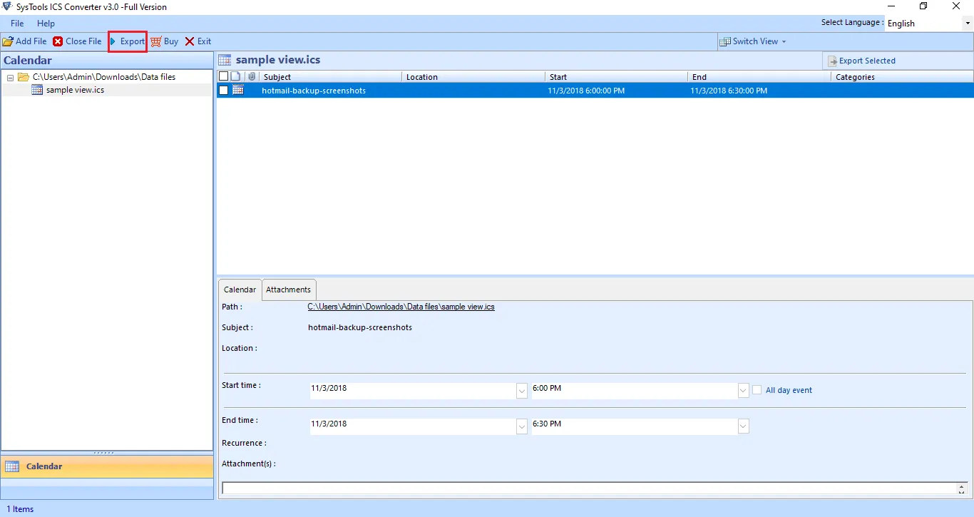This screenshot has width=974, height=517.
Task: Expand the Switch View dropdown arrow
Action: pyautogui.click(x=784, y=41)
